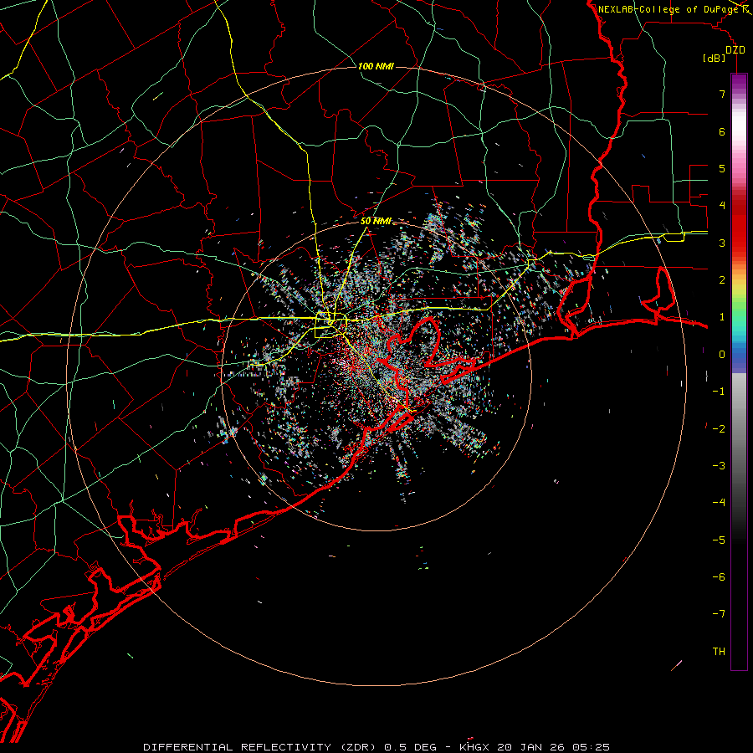This screenshot has height=753, width=753.
Task: Click the "6" tick label on the scale
Action: (722, 131)
